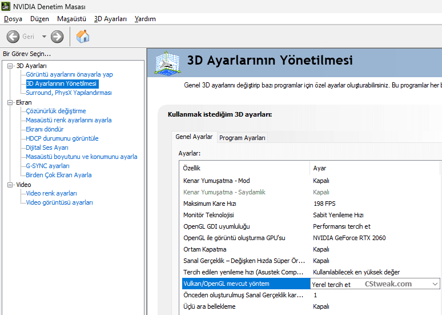This screenshot has width=442, height=315.
Task: Go to the Home page icon
Action: [x=83, y=37]
